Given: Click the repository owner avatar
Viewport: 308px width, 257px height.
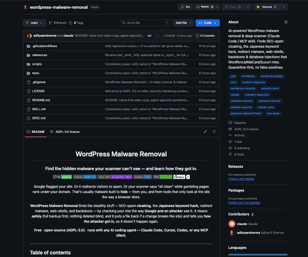Looking at the screenshot, I should coord(25,7).
